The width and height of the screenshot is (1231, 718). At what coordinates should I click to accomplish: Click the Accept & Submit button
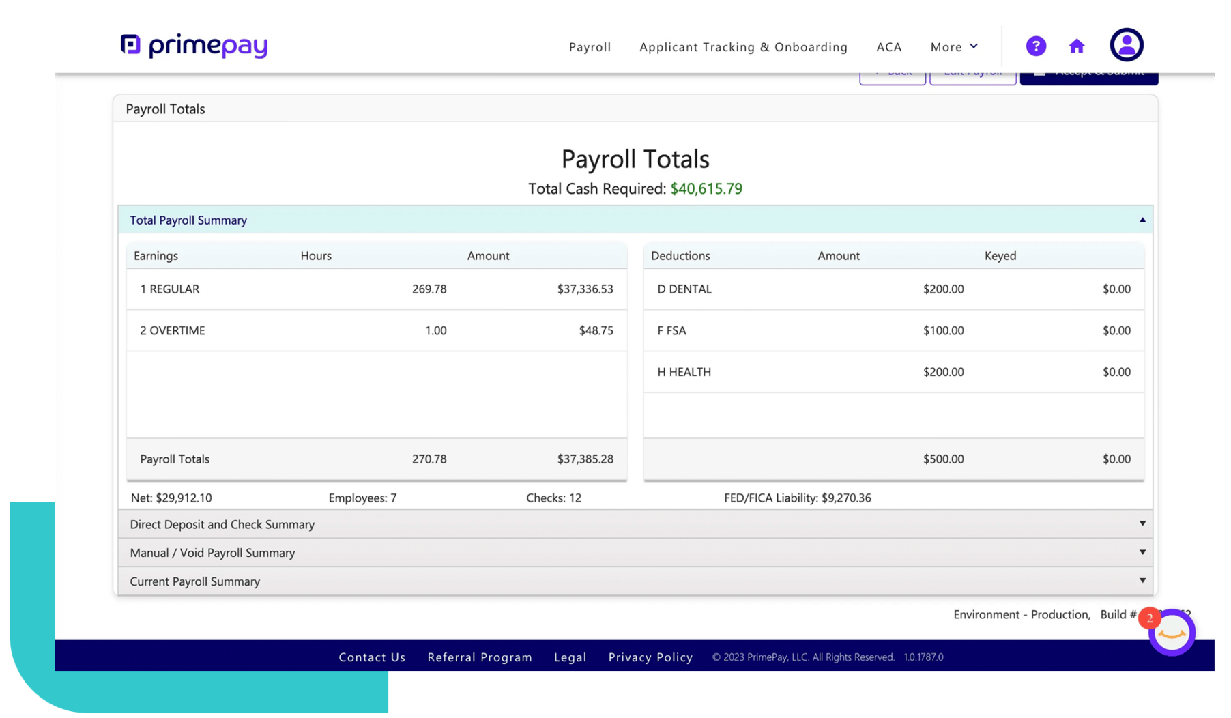[x=1088, y=78]
